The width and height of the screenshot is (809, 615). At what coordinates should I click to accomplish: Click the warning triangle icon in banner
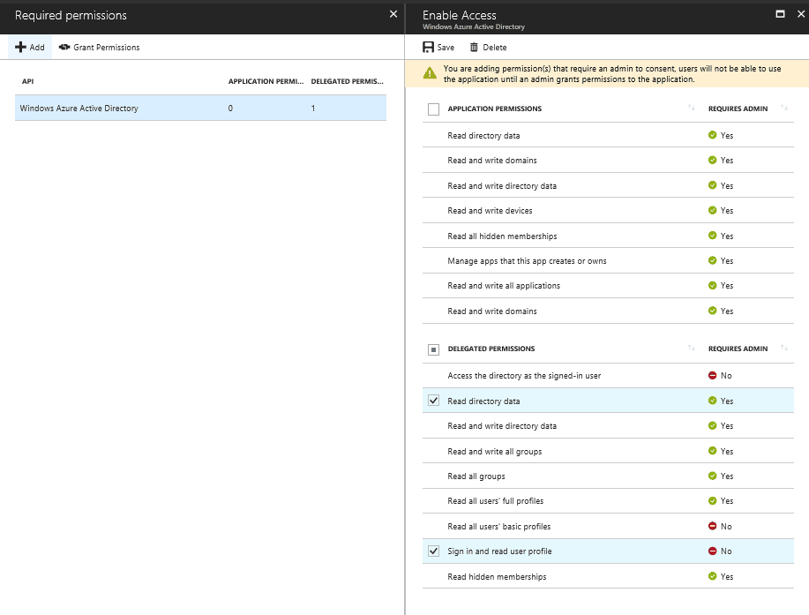pyautogui.click(x=430, y=73)
